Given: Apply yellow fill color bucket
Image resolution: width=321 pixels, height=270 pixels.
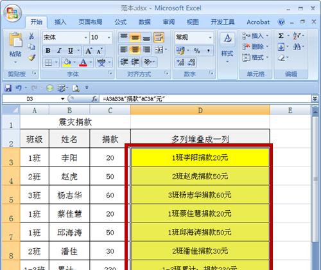Looking at the screenshot, I should [67, 63].
